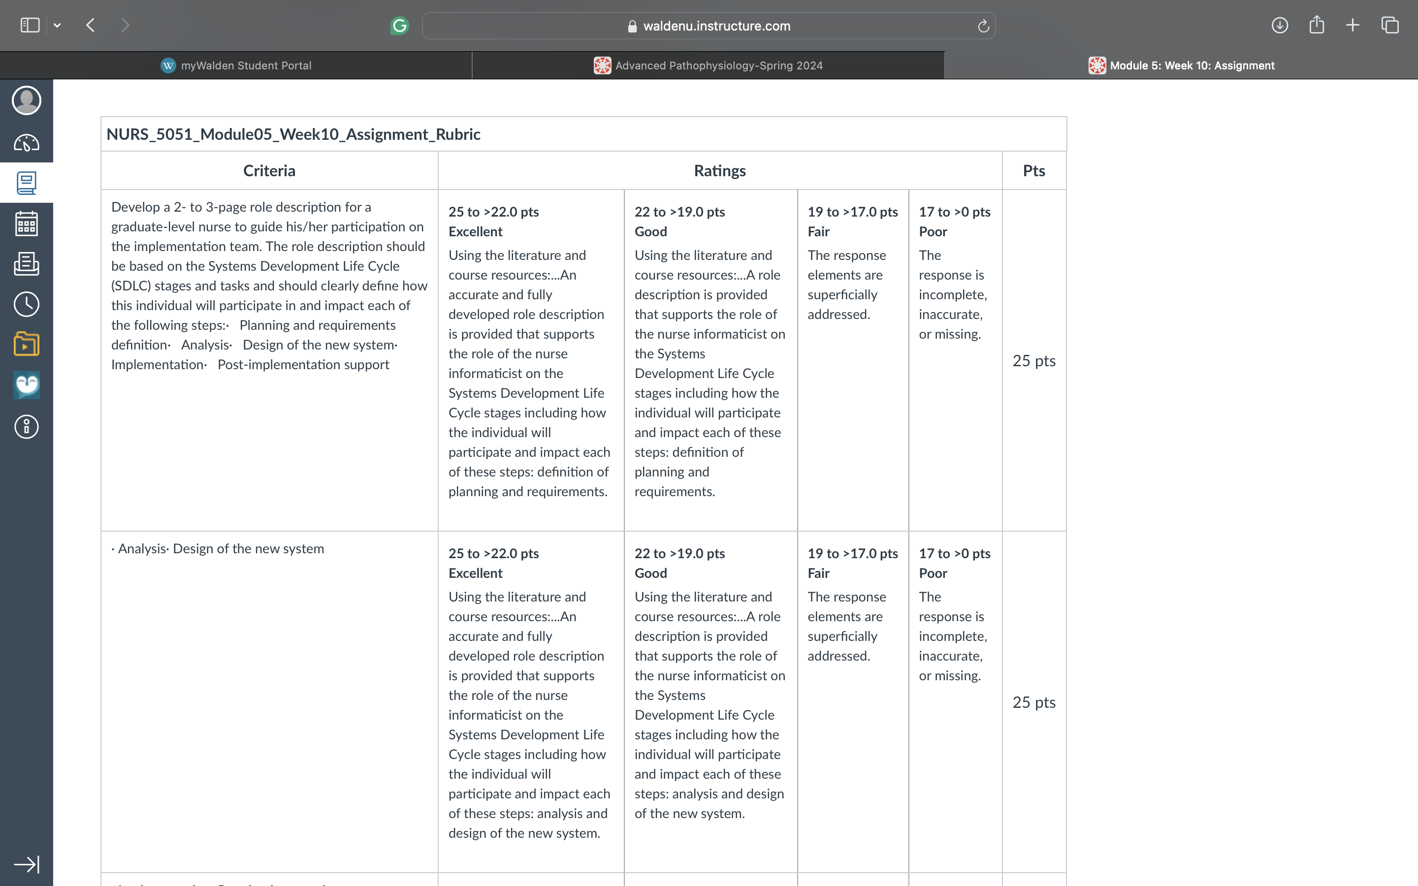Open the Courses book icon
The width and height of the screenshot is (1418, 886).
coord(27,183)
